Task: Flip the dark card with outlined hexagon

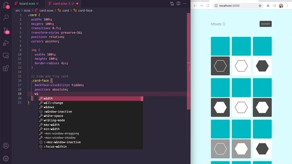Action: point(220,66)
